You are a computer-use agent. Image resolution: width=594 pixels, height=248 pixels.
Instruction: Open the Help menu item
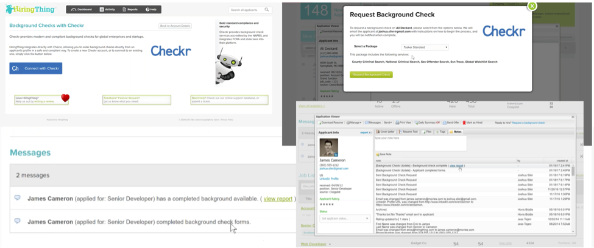(150, 10)
